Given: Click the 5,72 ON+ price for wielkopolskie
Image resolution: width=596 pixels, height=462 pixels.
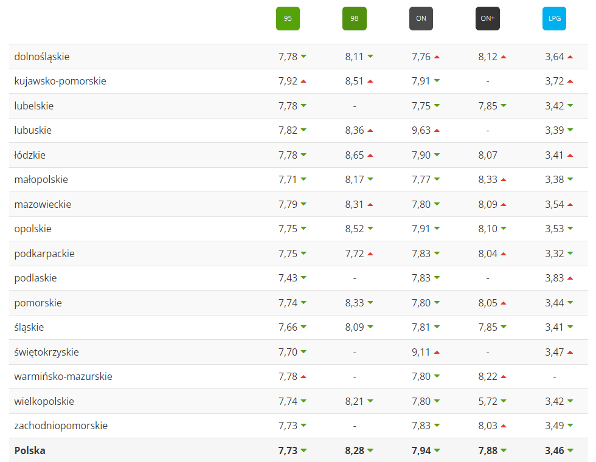Looking at the screenshot, I should pos(488,401).
